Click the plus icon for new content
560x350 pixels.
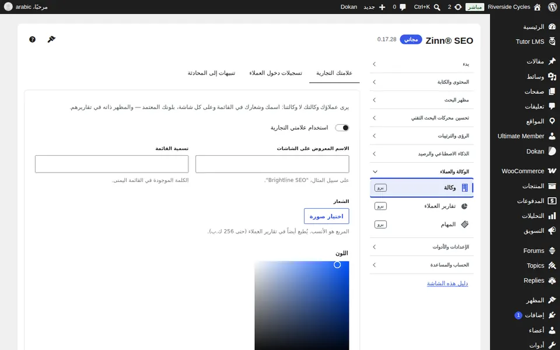[x=381, y=7]
